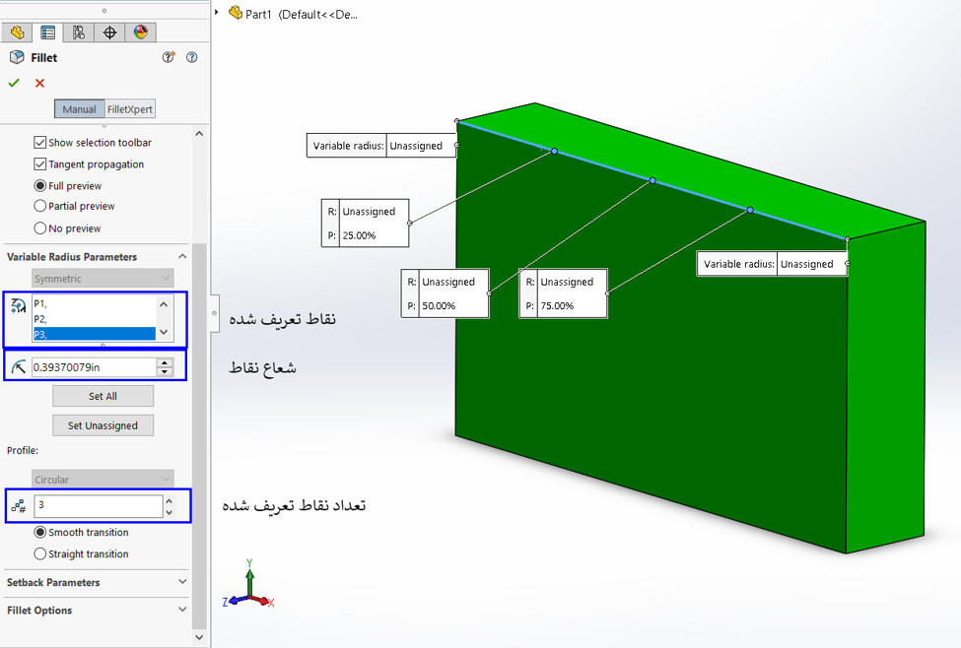Viewport: 961px width, 648px height.
Task: Accept the fillet with green checkmark
Action: coord(14,83)
